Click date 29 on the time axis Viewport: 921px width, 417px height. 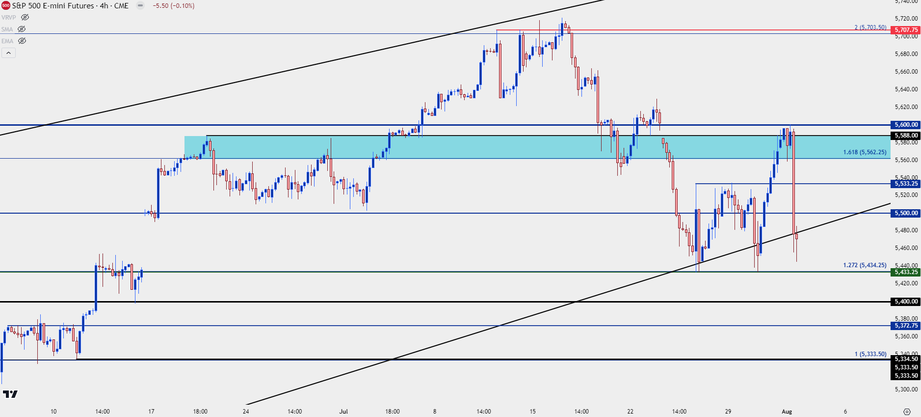coord(728,412)
